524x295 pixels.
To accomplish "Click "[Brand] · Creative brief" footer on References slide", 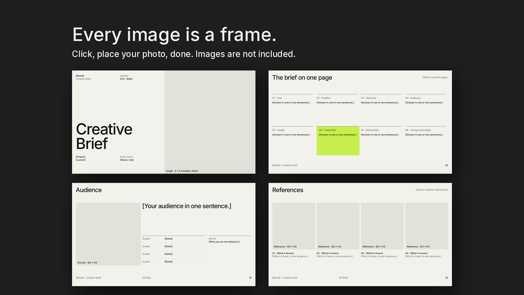I will pos(285,278).
